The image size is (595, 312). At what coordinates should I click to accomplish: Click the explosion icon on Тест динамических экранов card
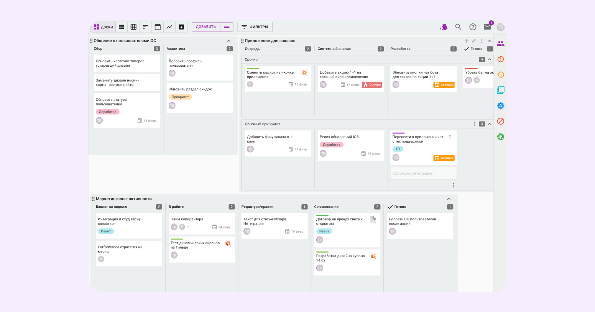pos(228,243)
